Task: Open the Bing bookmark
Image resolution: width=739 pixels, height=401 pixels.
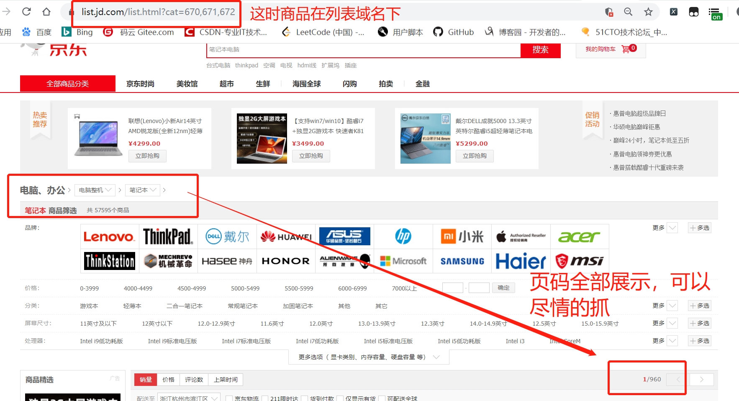Action: [77, 32]
